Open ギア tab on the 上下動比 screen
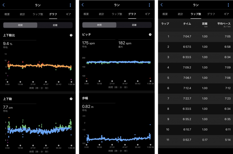233x154 pixels. (x=68, y=14)
